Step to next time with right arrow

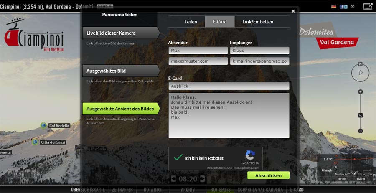(203, 179)
